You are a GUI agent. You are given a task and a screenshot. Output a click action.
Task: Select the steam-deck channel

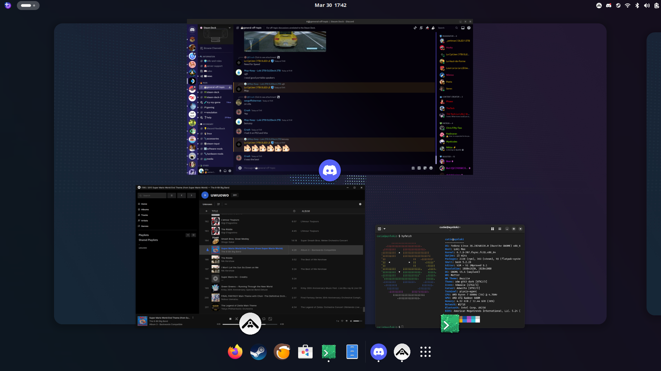pos(213,92)
